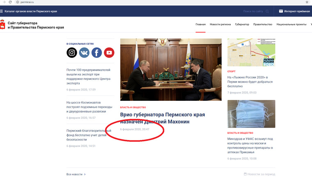Open the Facebook social network icon
Viewport: 312px width, 181px height.
tap(96, 52)
